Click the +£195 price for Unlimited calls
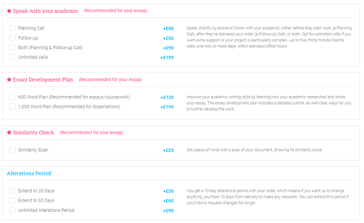The image size is (364, 223). [167, 58]
